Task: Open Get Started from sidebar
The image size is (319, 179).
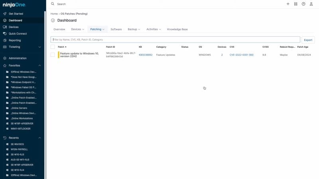Action: tap(16, 14)
